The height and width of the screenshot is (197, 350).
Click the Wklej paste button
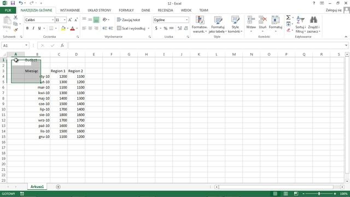click(7, 22)
